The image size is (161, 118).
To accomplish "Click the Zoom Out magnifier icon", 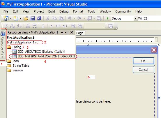I will [x=80, y=26].
